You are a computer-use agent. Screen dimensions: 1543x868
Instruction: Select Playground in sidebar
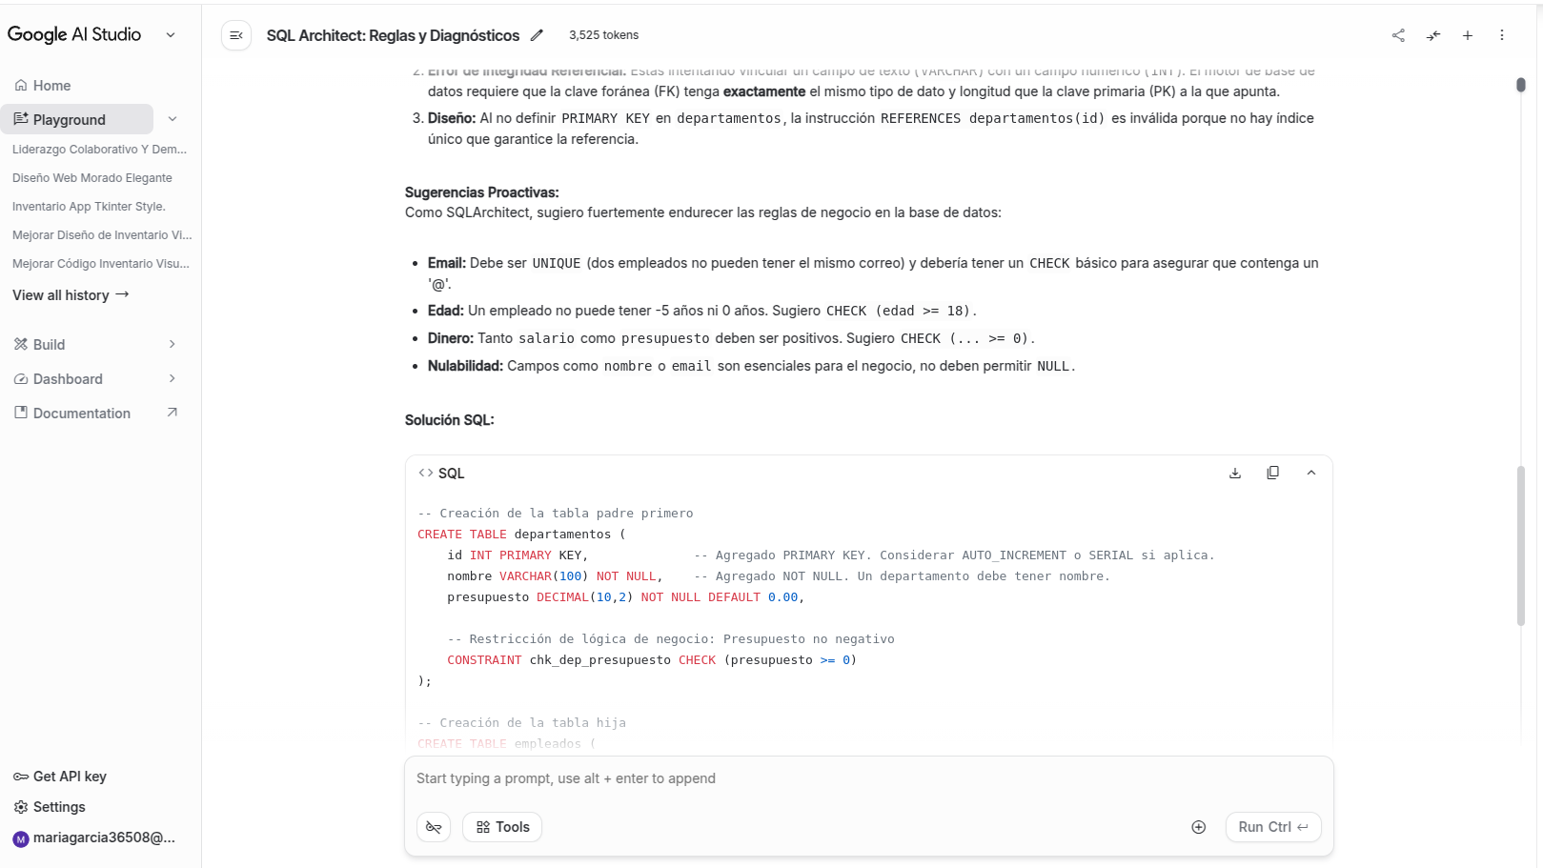tap(77, 119)
